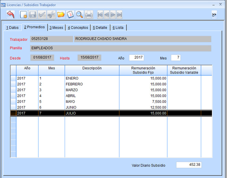Viewport: 227px width, 178px height.
Task: Open the 4 Conceptos tab
Action: (78, 28)
